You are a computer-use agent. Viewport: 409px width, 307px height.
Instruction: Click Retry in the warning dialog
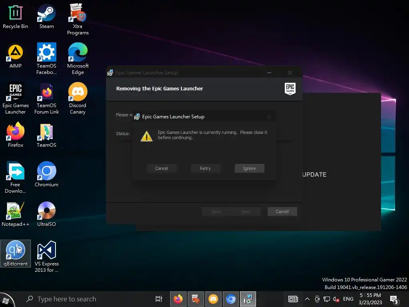pyautogui.click(x=205, y=168)
